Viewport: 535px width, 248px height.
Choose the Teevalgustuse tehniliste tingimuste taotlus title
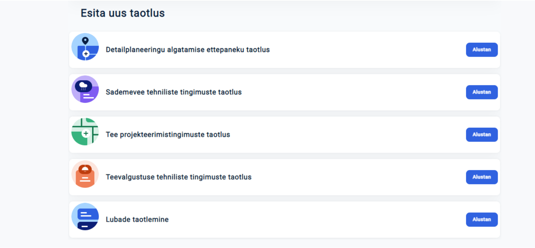coord(178,177)
